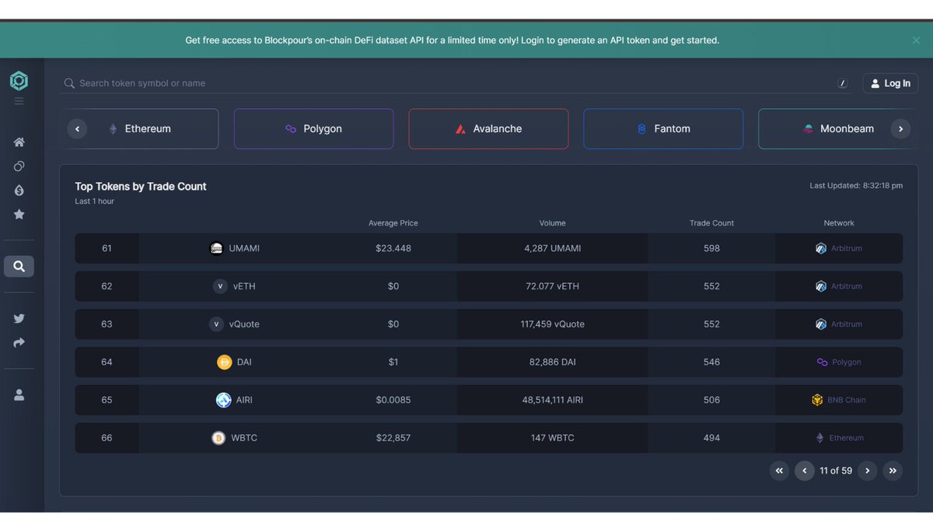The image size is (933, 525).
Task: Go to the Home sidebar icon
Action: (19, 142)
